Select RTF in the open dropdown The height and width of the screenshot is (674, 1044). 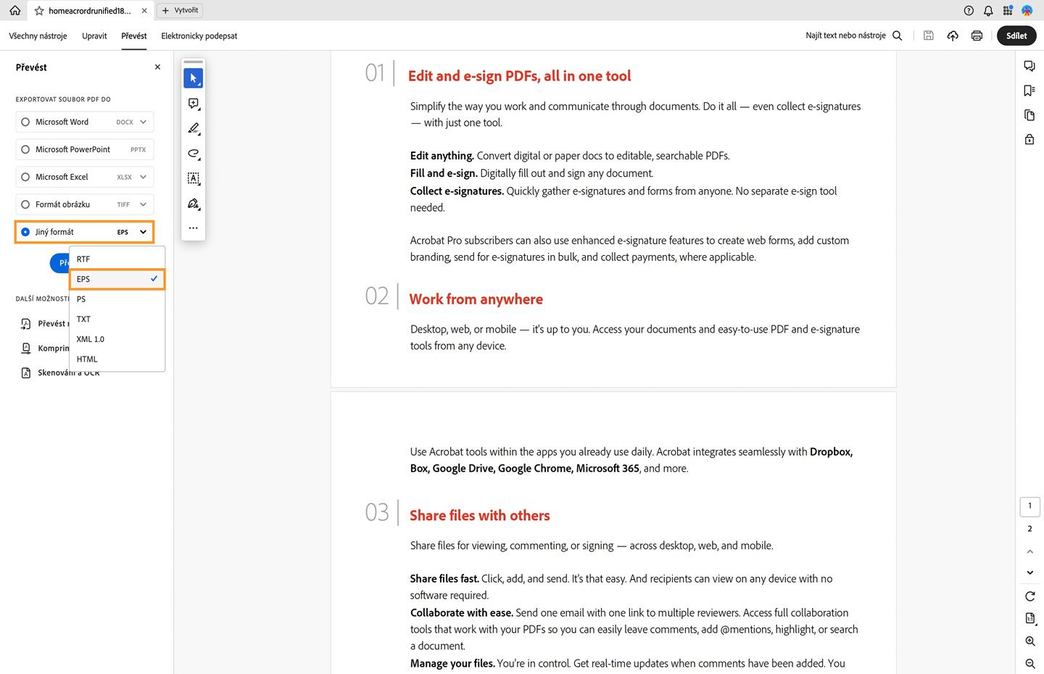(x=83, y=259)
